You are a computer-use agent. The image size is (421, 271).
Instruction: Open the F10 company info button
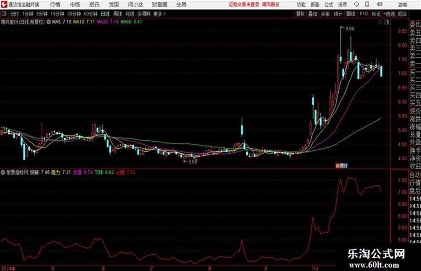(364, 14)
